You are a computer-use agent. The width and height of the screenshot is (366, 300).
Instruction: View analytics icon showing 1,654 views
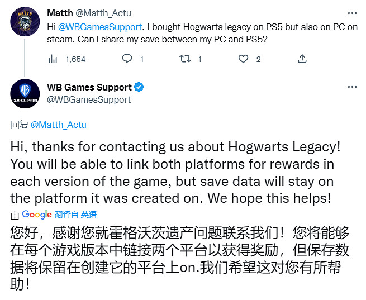pyautogui.click(x=54, y=59)
